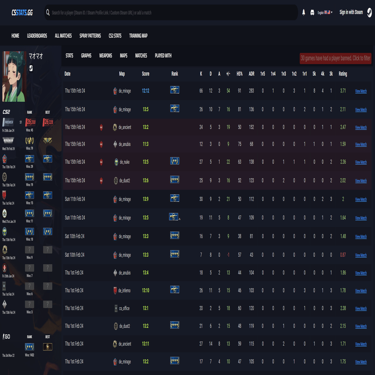Select the Premier mode icon in sidebar
Screen dimensions: 375x375
coord(8,122)
